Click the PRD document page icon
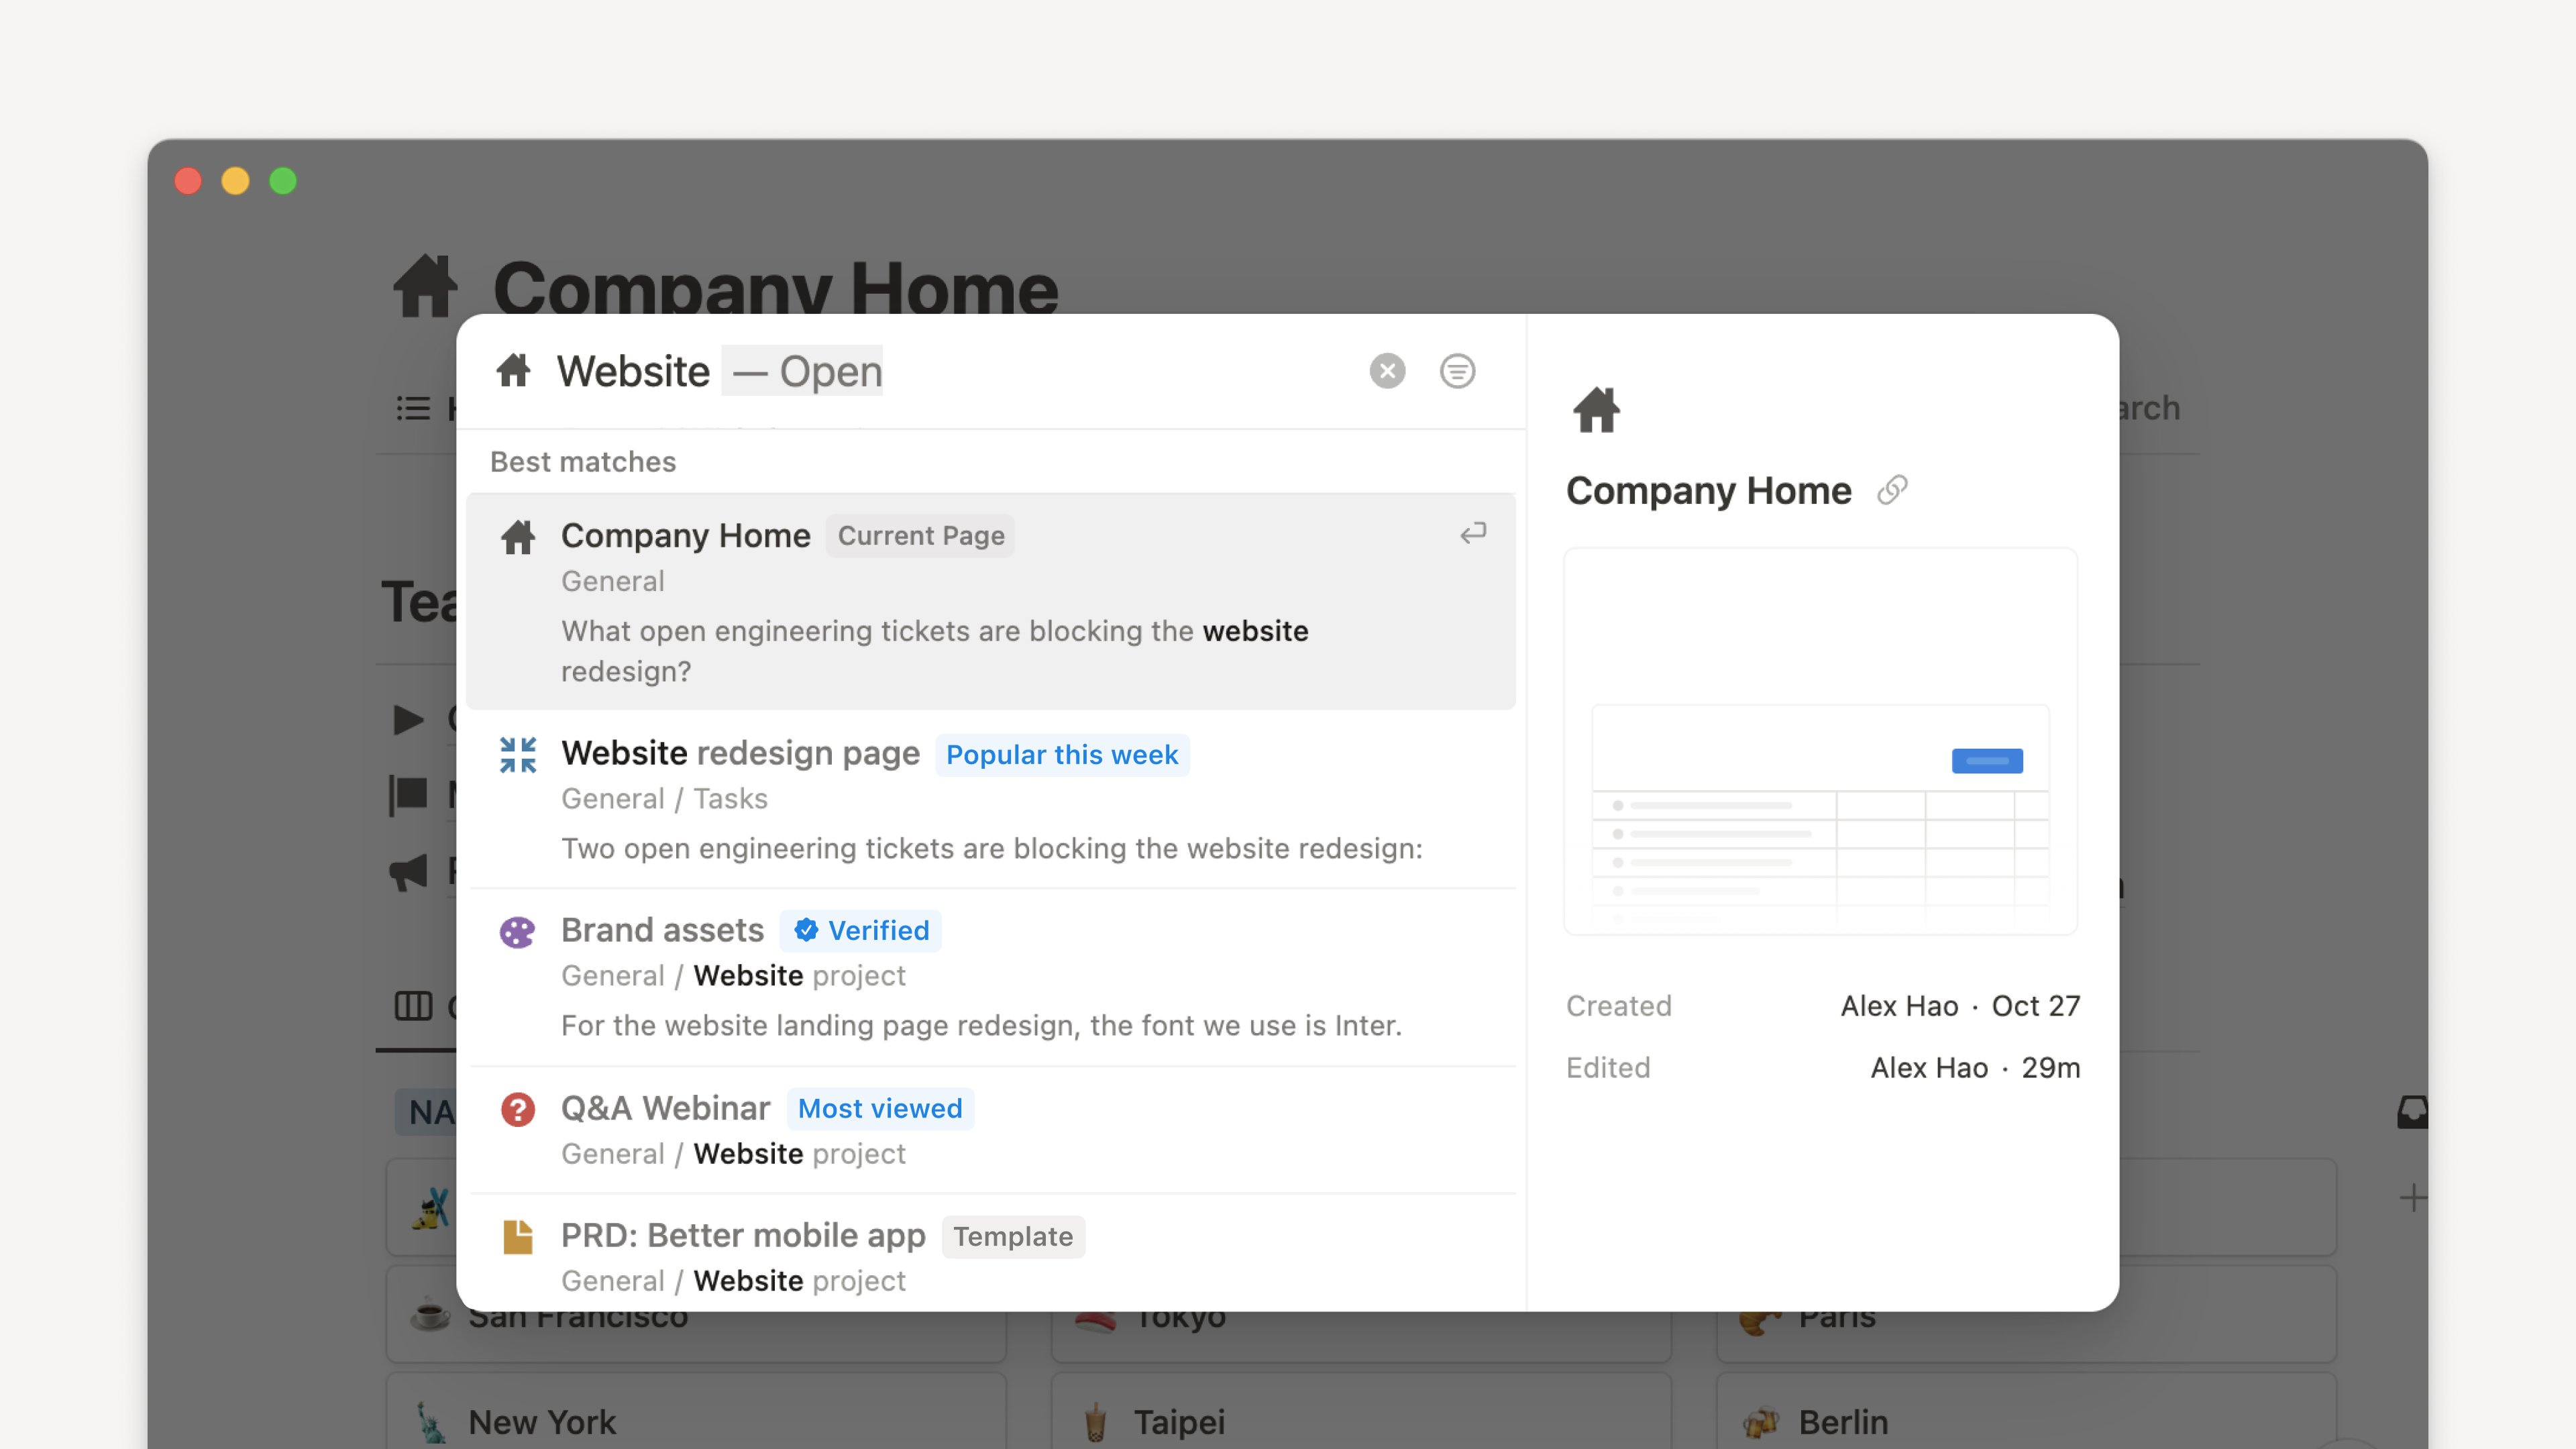Image resolution: width=2576 pixels, height=1449 pixels. (x=518, y=1237)
